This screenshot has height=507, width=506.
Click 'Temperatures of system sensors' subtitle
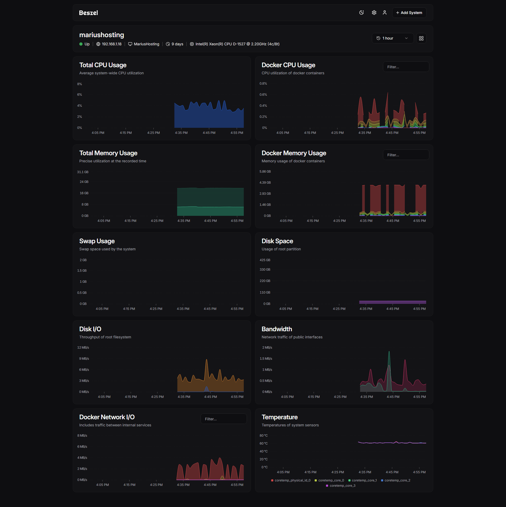tap(290, 425)
